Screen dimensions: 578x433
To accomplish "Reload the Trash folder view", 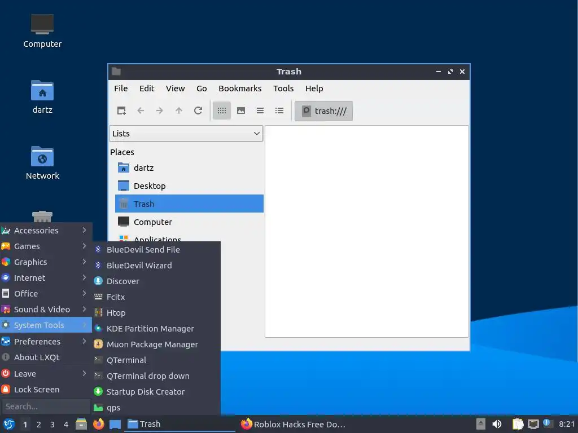I will (x=198, y=111).
